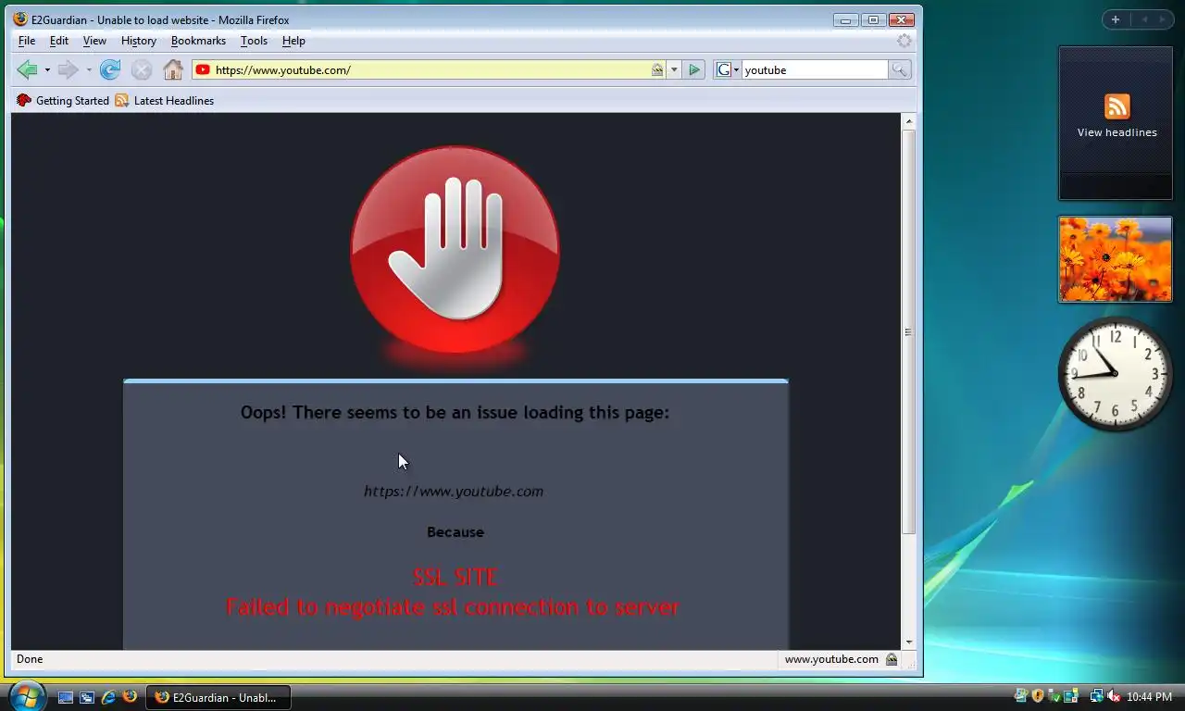Click into the URL address field

pyautogui.click(x=430, y=69)
